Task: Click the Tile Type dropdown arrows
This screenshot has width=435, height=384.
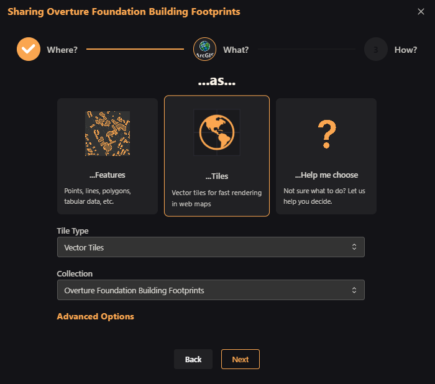Action: (354, 247)
